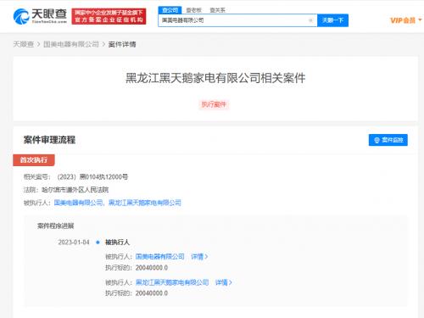The width and height of the screenshot is (424, 318).
Task: Open the red official credit agency banner
Action: [109, 16]
